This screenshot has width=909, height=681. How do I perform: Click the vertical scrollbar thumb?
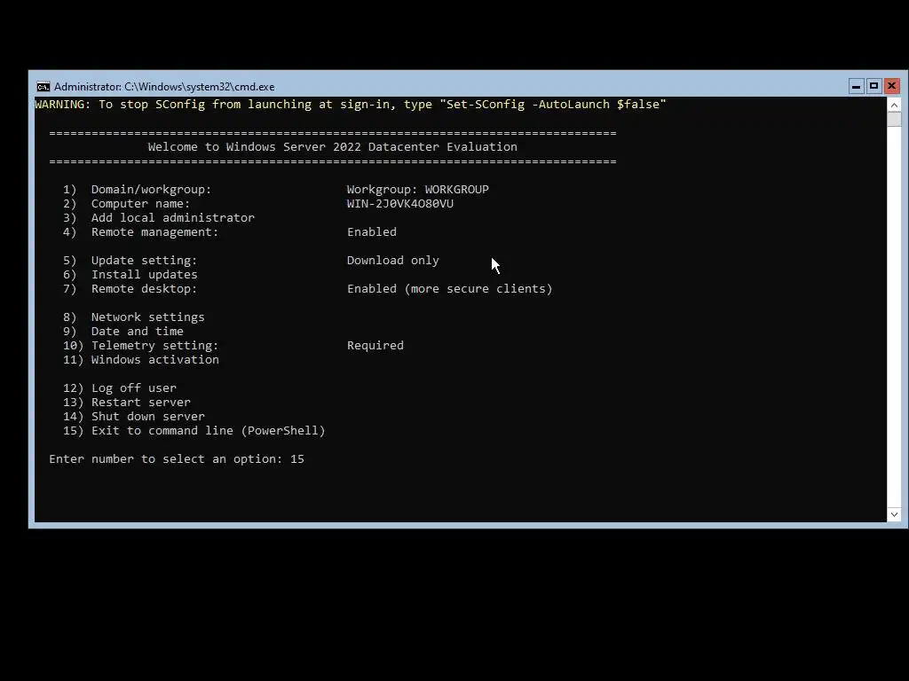coord(894,119)
